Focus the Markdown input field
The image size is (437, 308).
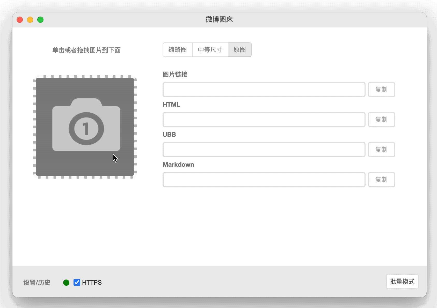point(264,180)
